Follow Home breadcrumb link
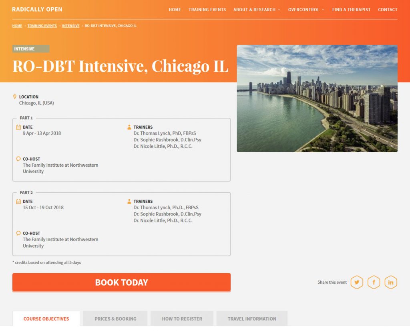The height and width of the screenshot is (331, 410). [17, 26]
